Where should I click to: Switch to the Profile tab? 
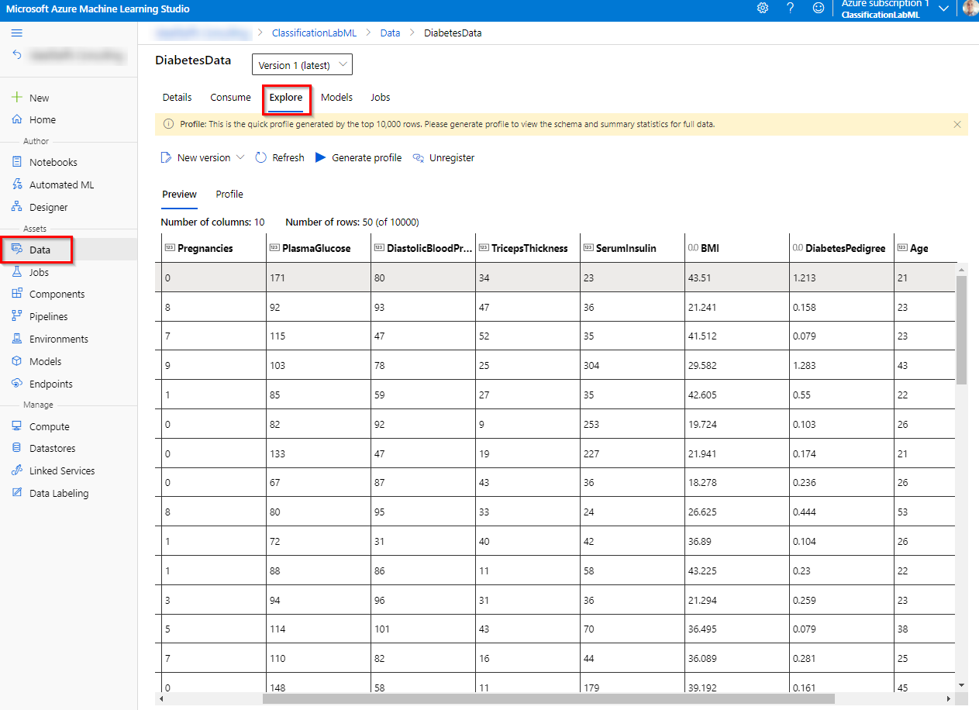click(229, 194)
